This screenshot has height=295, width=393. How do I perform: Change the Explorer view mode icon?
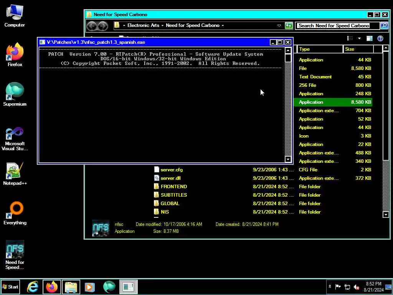tap(350, 38)
